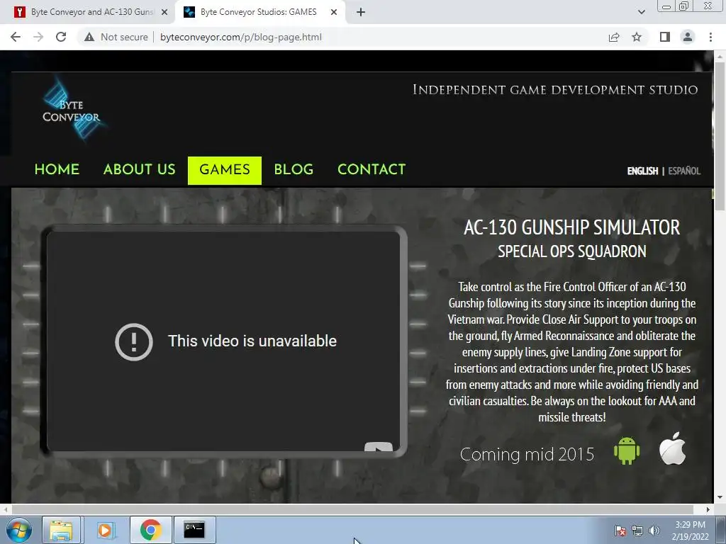Screen dimensions: 726x544
Task: Open the Chrome three-dot menu
Action: coord(710,37)
